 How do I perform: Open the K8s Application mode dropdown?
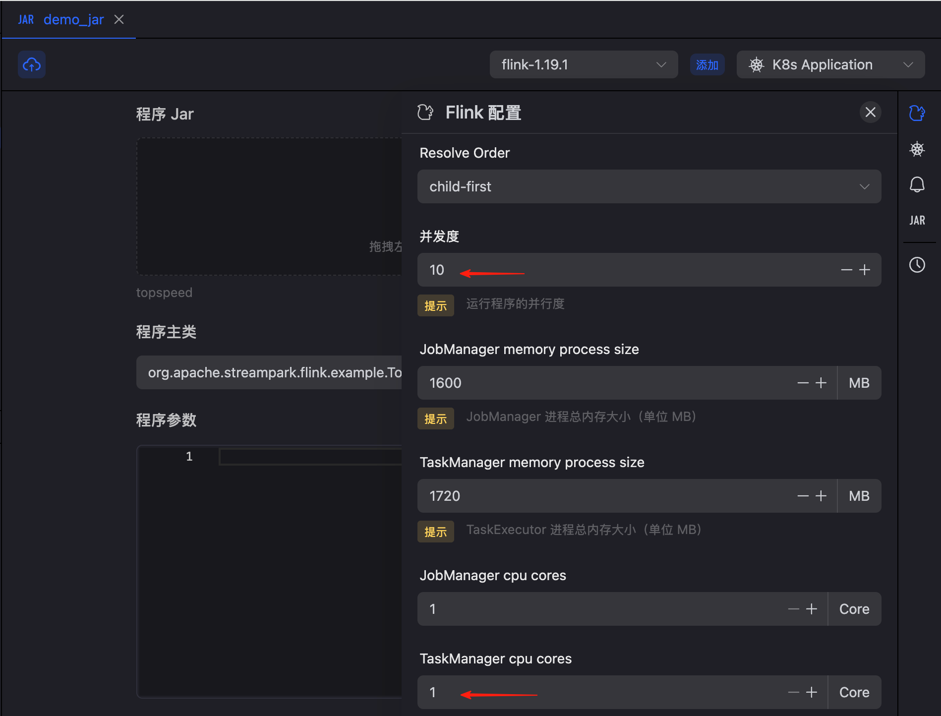point(830,64)
